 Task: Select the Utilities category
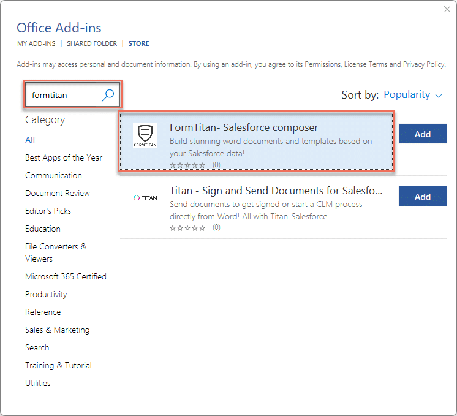point(37,383)
